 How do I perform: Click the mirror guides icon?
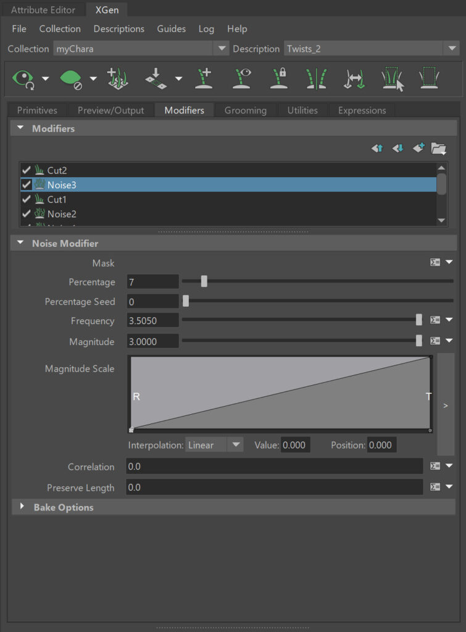(x=317, y=79)
